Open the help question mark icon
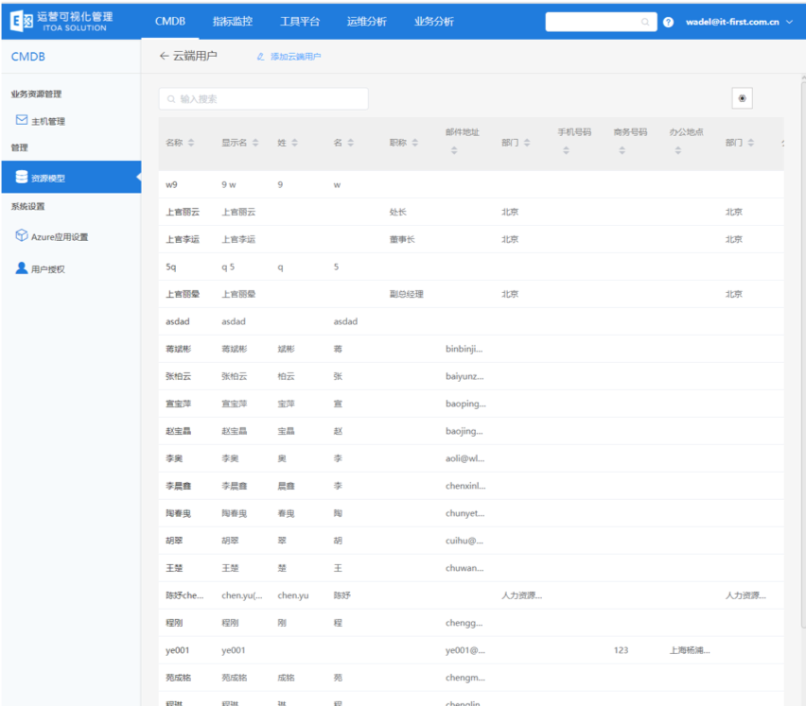 668,22
